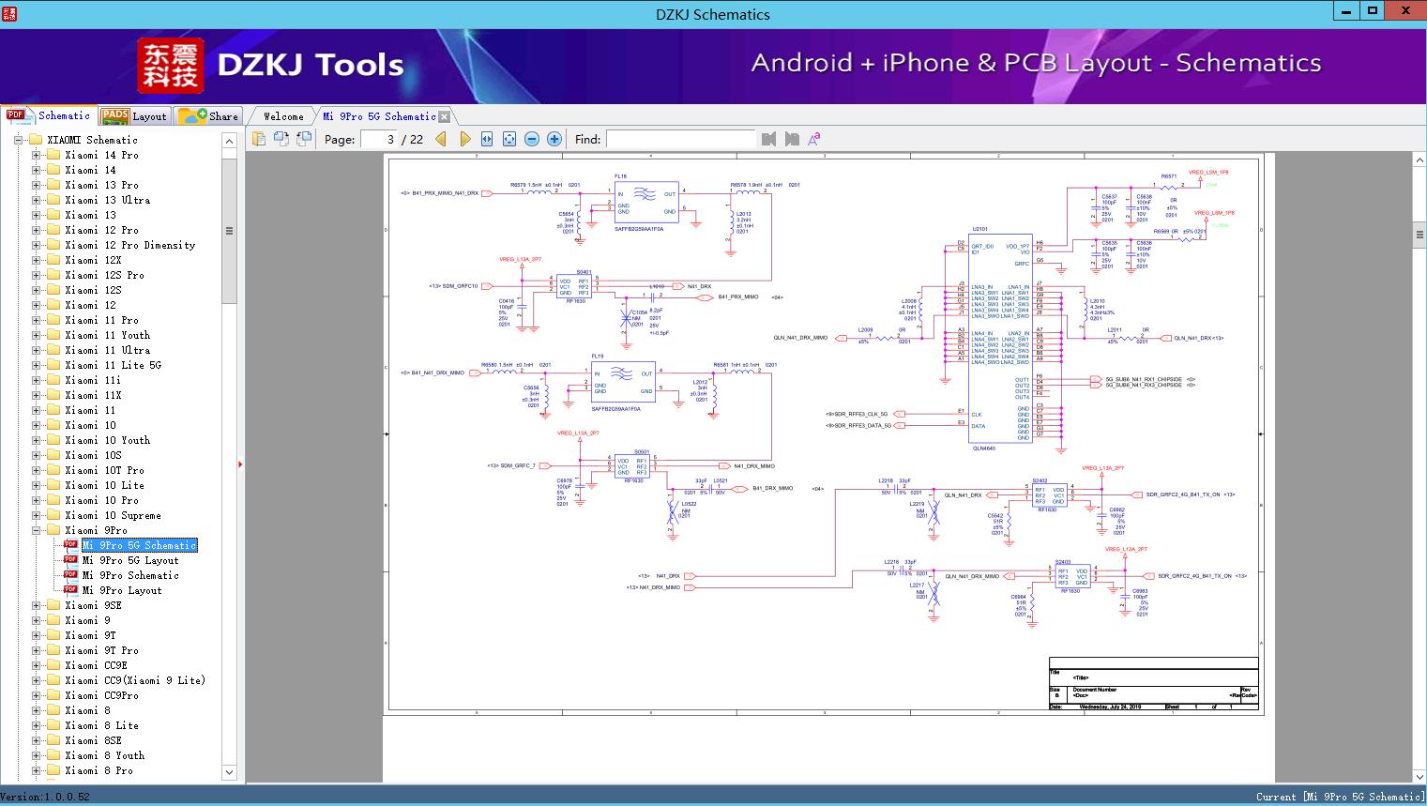
Task: Zoom in using the plus icon
Action: tap(554, 139)
